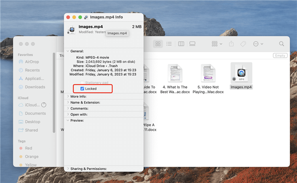Viewport: 297px width, 183px height.
Task: Expand the Name & Extension section
Action: coord(68,102)
